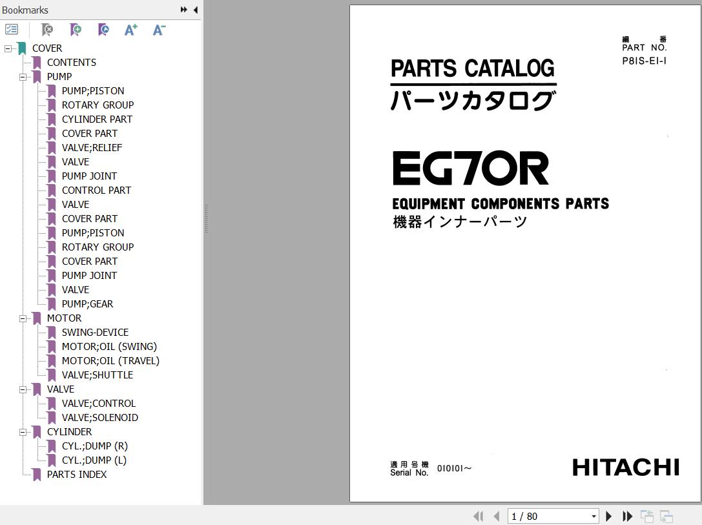
Task: Jump to the last page
Action: [627, 517]
